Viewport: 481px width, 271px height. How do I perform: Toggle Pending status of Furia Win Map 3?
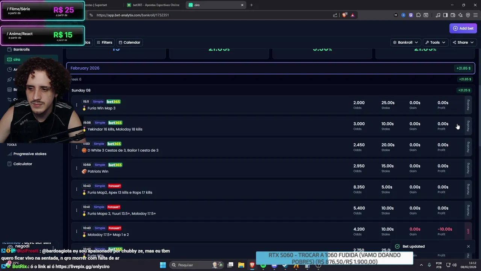(x=468, y=105)
